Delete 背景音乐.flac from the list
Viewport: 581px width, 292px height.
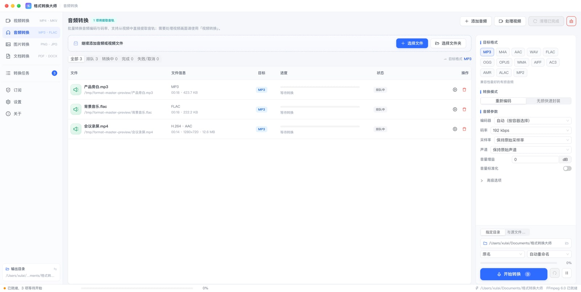(x=464, y=109)
